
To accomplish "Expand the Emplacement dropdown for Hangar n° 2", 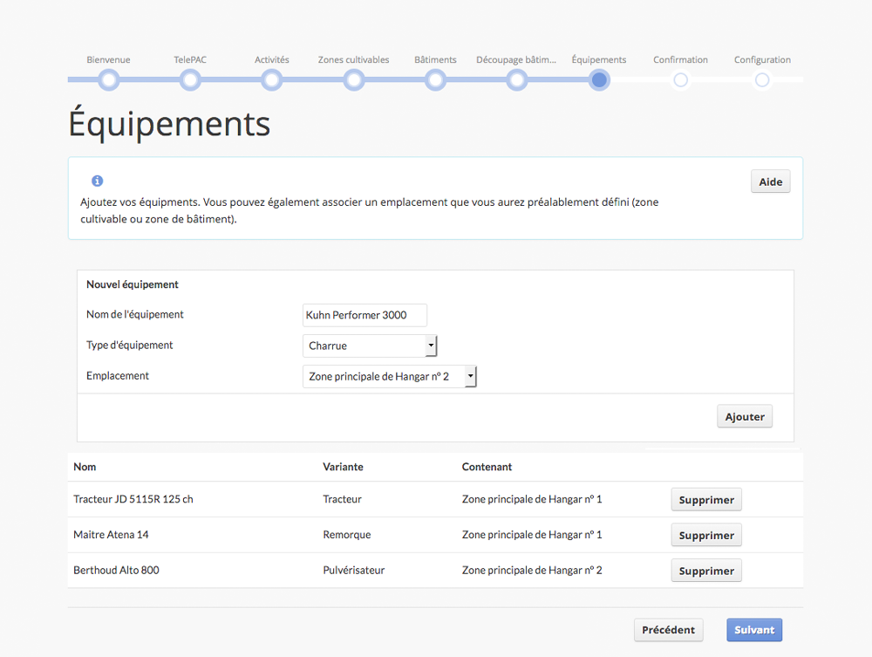I will 390,377.
